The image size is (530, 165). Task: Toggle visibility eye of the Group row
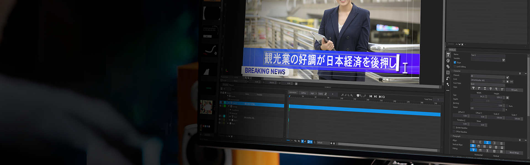(220, 106)
